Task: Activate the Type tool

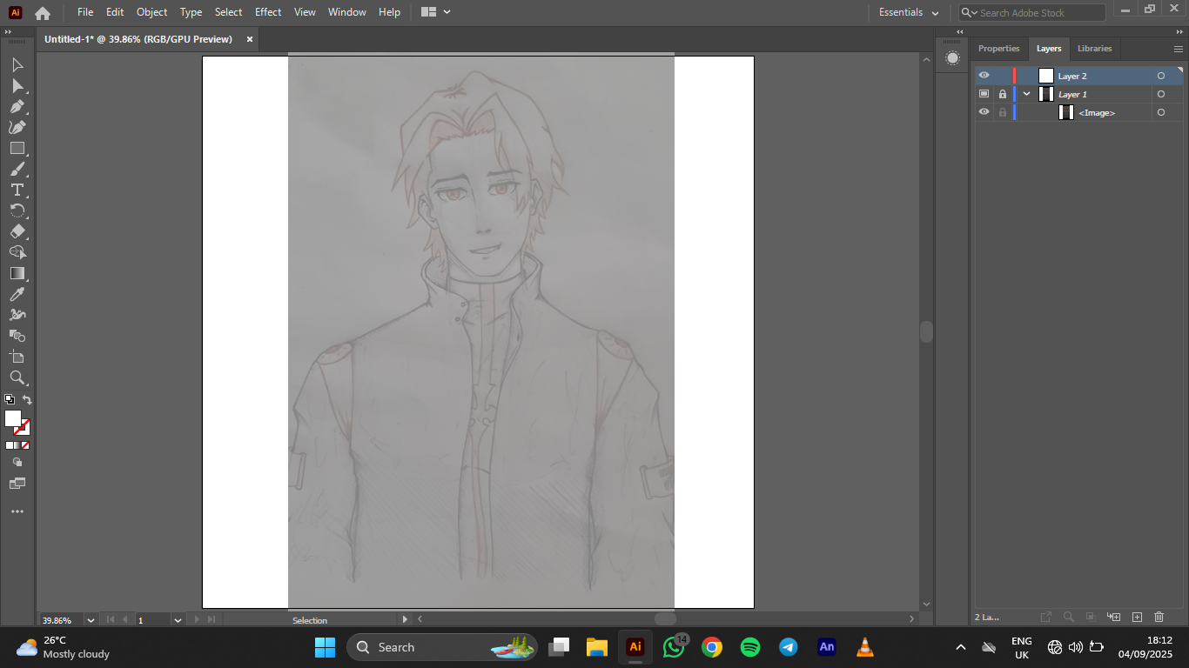Action: click(17, 190)
